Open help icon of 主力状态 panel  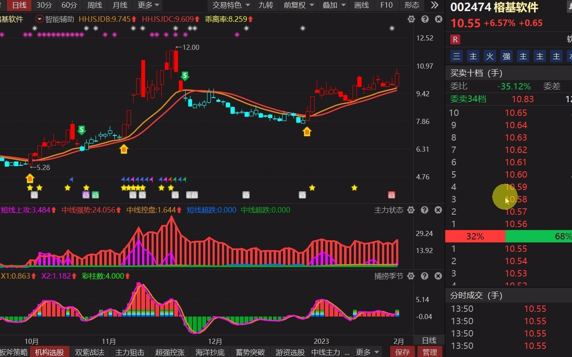click(425, 210)
